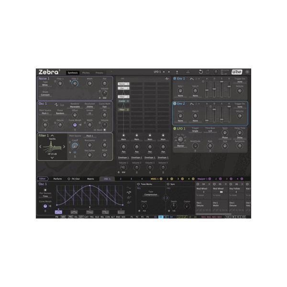Select the OSC 1 editor tab
The image size is (287, 287).
(x=107, y=179)
